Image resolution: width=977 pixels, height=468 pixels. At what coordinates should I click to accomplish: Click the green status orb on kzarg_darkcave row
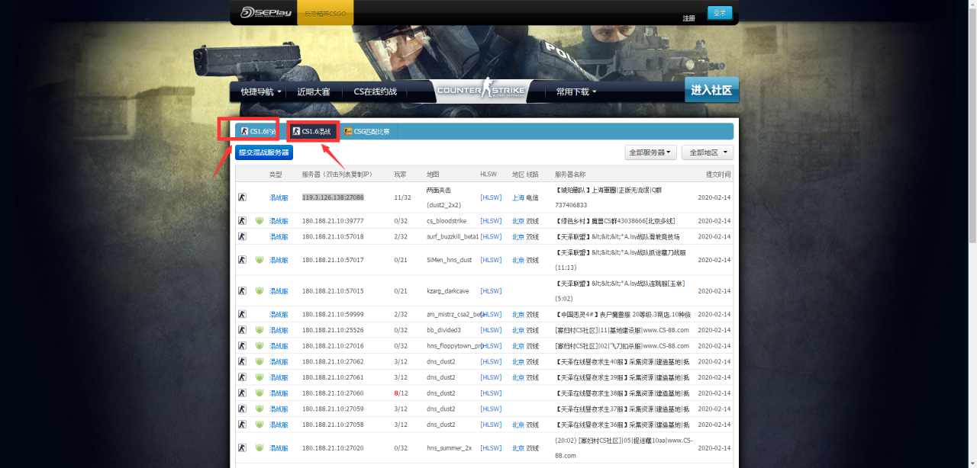click(x=259, y=290)
